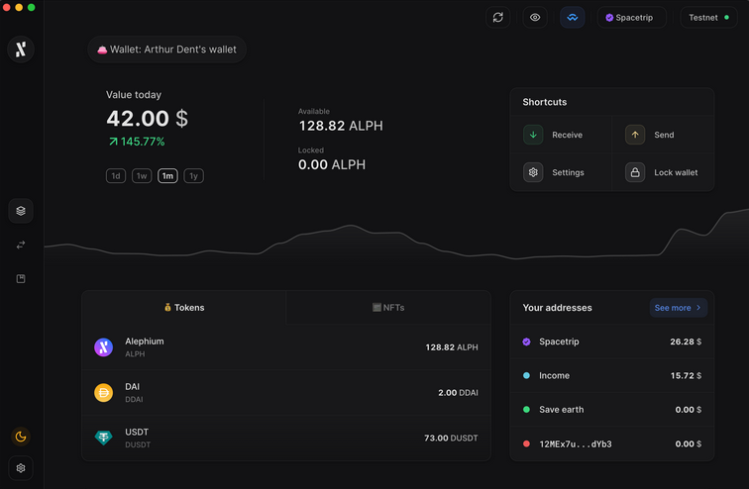This screenshot has height=489, width=749.
Task: Click the 42.00 $ value today amount
Action: 147,119
